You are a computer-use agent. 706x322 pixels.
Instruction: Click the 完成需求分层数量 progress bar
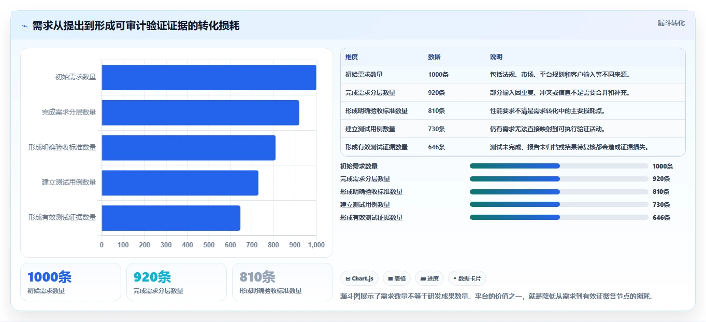pos(559,179)
